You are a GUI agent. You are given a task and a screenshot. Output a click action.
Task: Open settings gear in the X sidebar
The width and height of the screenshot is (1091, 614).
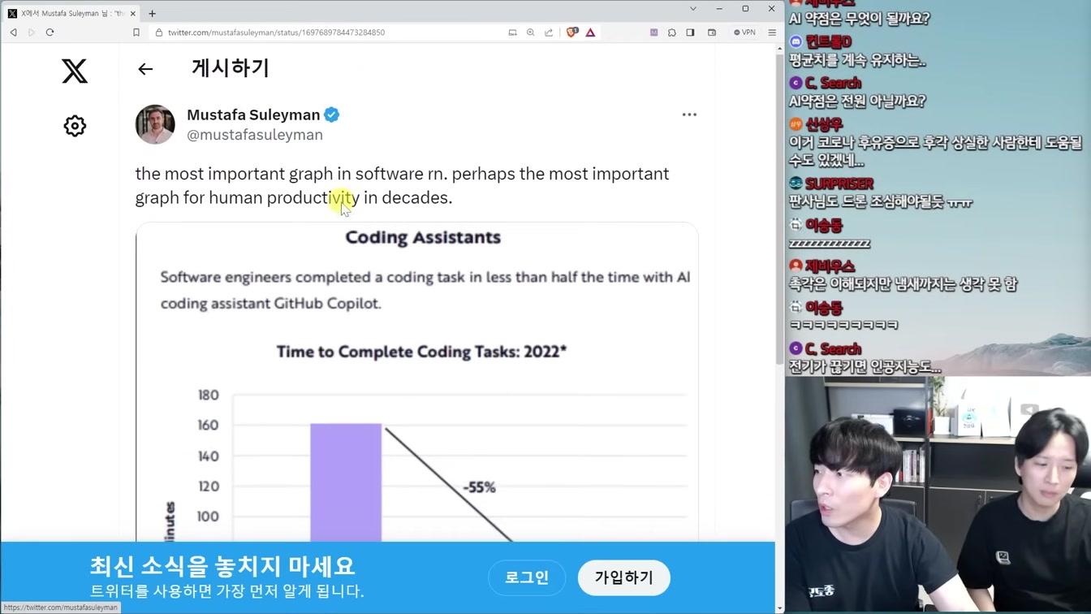click(x=75, y=126)
